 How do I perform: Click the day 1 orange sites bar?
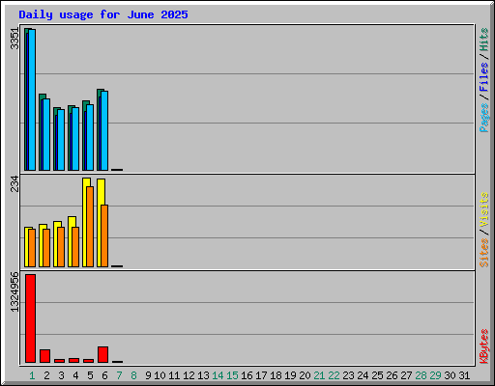(32, 248)
